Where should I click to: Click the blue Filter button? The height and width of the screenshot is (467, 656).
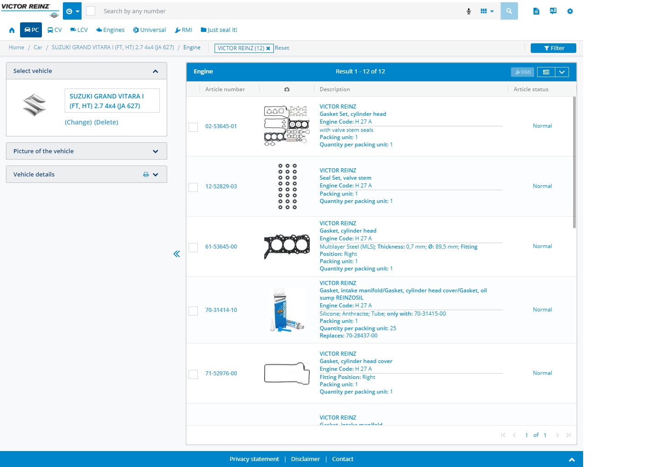pyautogui.click(x=553, y=48)
